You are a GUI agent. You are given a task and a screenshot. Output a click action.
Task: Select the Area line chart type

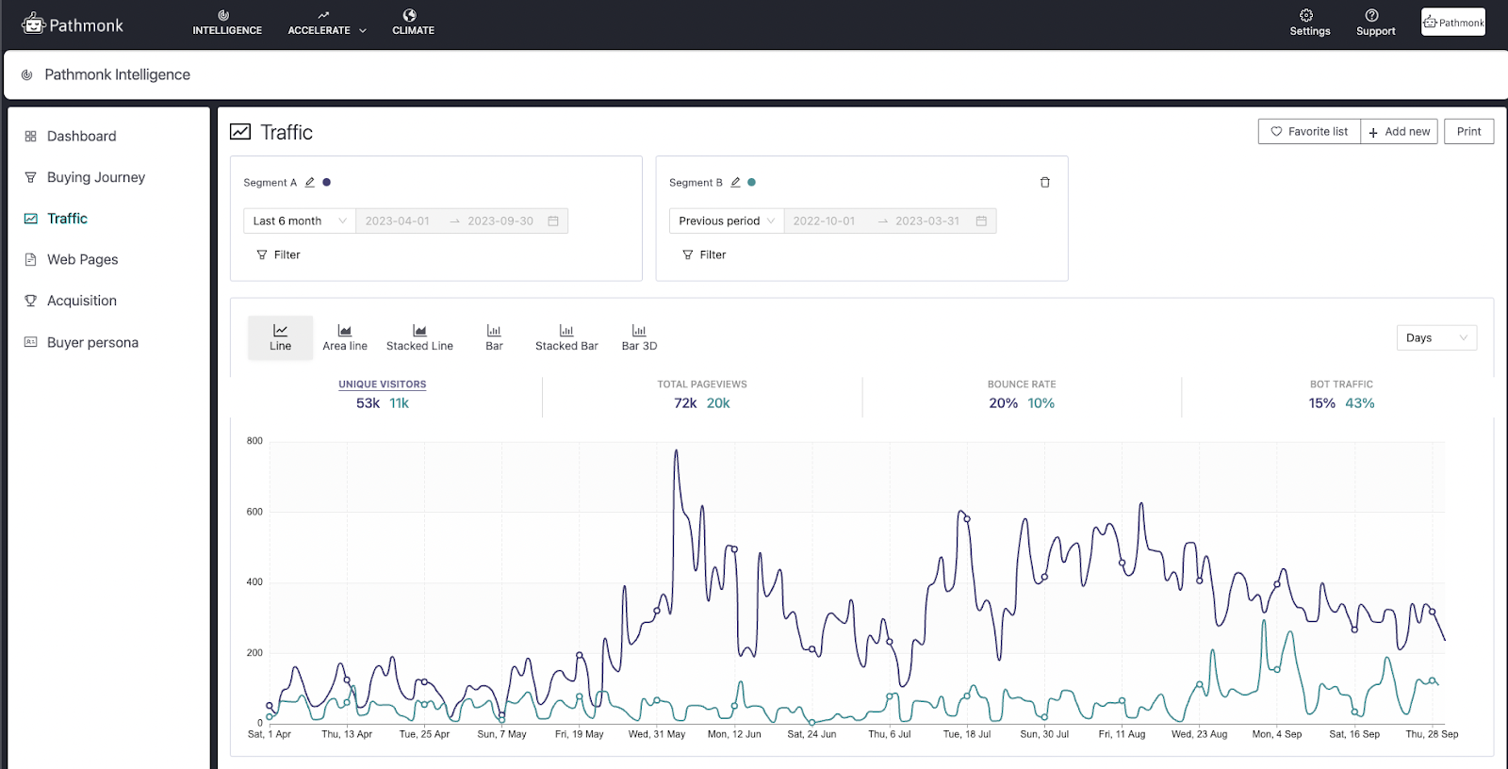tap(345, 337)
